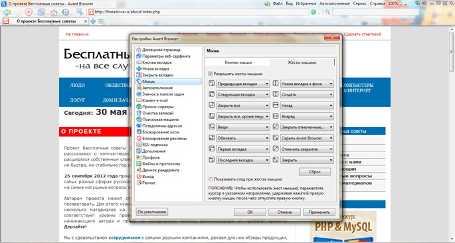Uncheck 'Разрешить жесты мышью' checkbox
Screen dimensions: 455x243
pos(211,74)
